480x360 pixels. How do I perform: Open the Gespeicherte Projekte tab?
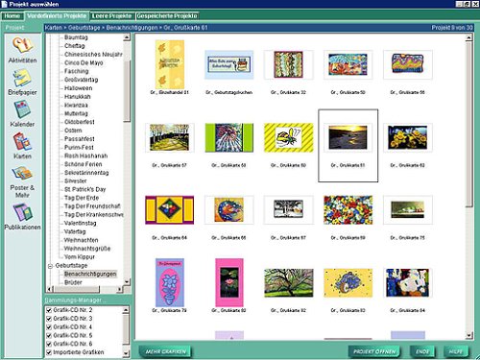pyautogui.click(x=167, y=15)
